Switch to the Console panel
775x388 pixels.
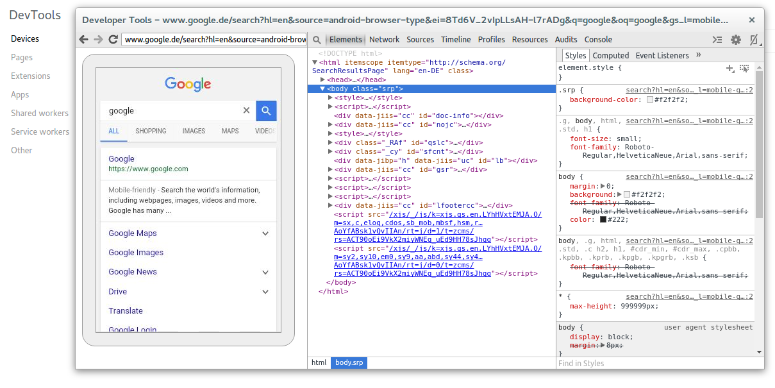pyautogui.click(x=598, y=40)
